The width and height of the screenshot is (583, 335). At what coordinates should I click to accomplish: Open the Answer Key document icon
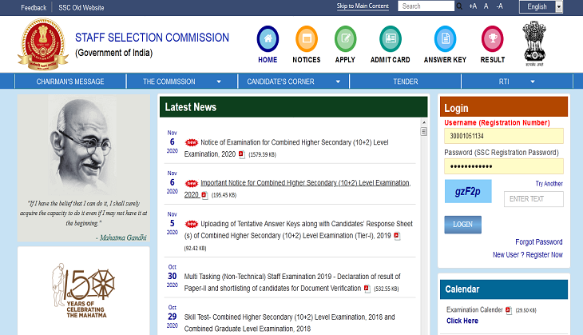point(445,38)
